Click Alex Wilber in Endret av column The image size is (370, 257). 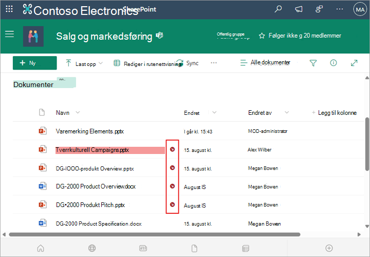pos(260,150)
